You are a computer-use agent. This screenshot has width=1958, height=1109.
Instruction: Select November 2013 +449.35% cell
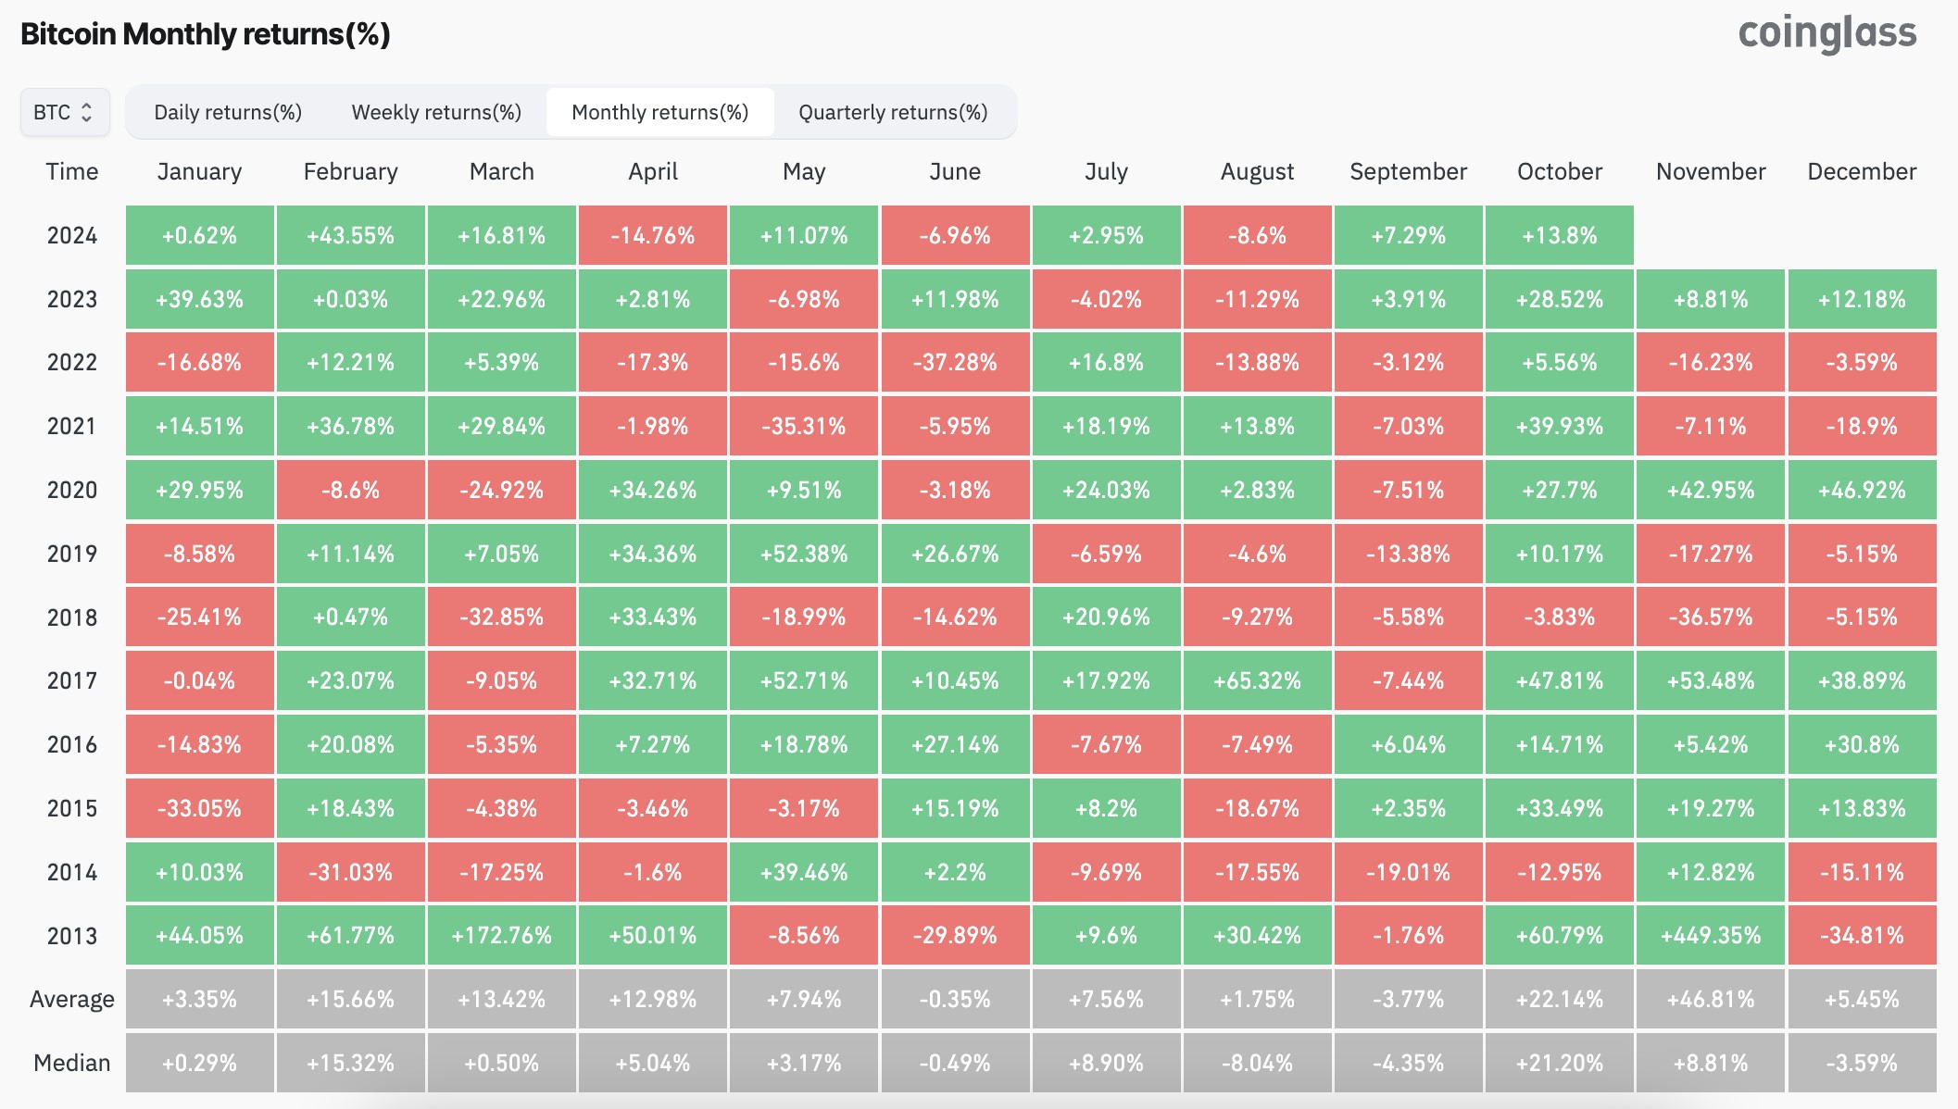(1710, 935)
